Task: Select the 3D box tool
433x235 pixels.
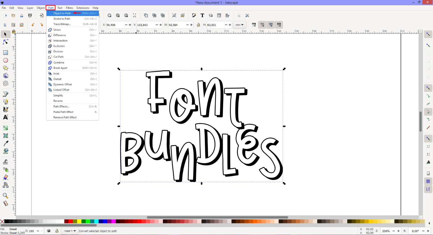Action: pyautogui.click(x=5, y=76)
